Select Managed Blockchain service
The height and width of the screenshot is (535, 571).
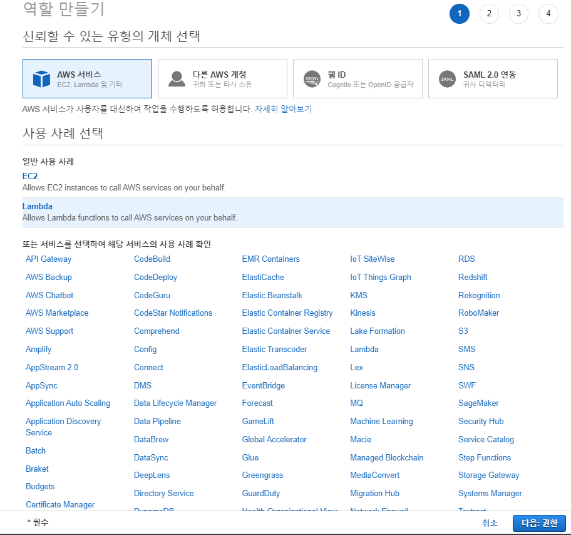coord(386,458)
